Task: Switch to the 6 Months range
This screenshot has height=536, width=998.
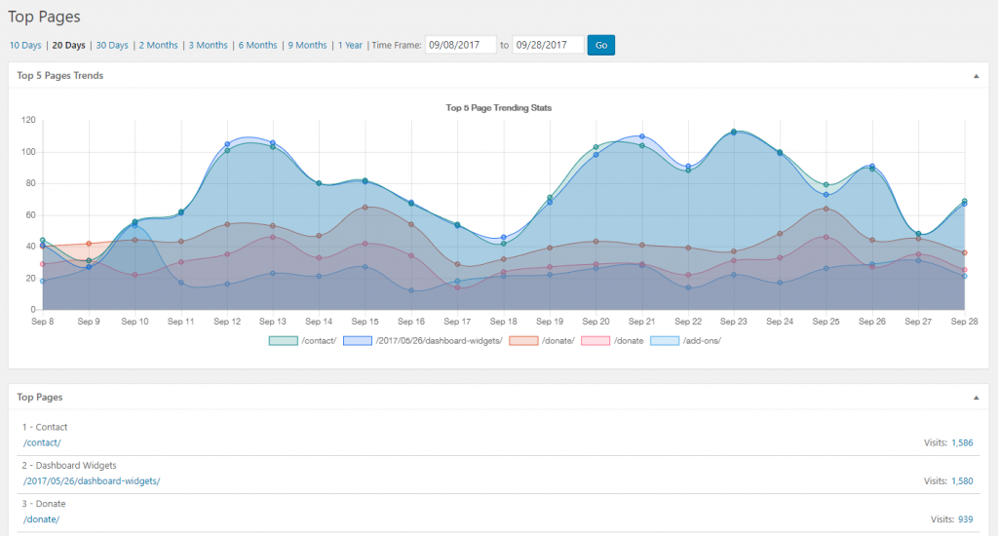Action: pos(257,45)
